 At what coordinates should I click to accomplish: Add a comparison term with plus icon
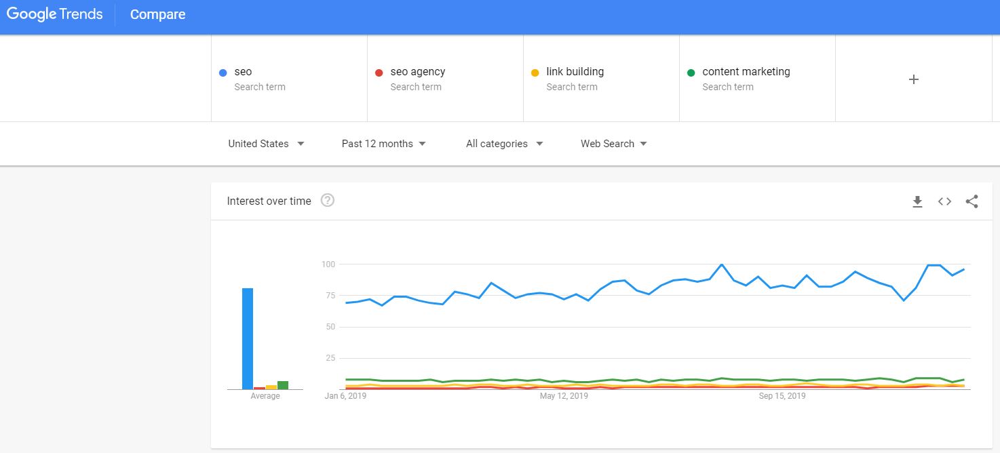click(x=913, y=79)
